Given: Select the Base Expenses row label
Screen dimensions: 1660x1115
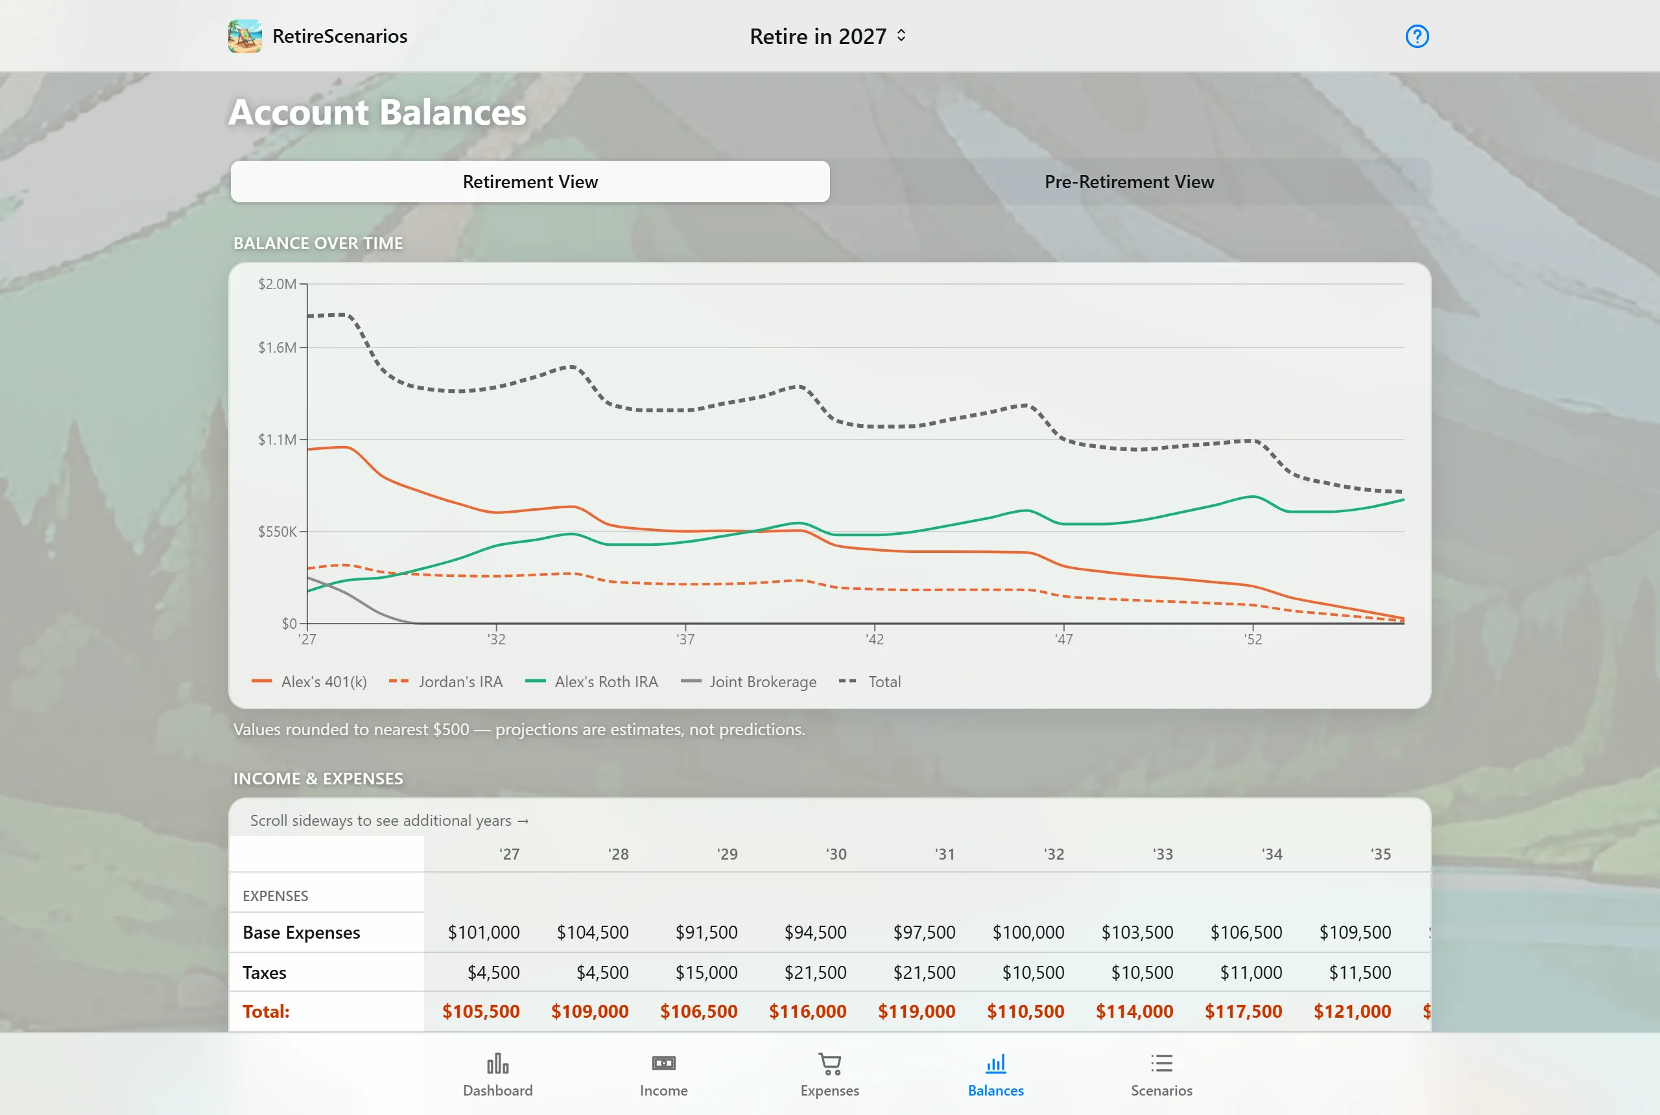Looking at the screenshot, I should click(302, 932).
